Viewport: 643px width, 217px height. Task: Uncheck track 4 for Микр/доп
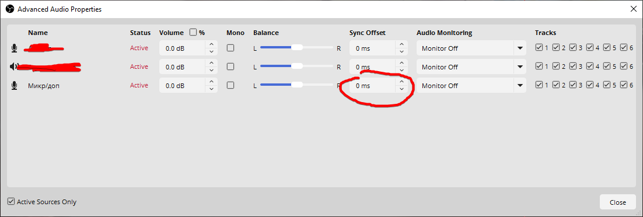[x=590, y=85]
